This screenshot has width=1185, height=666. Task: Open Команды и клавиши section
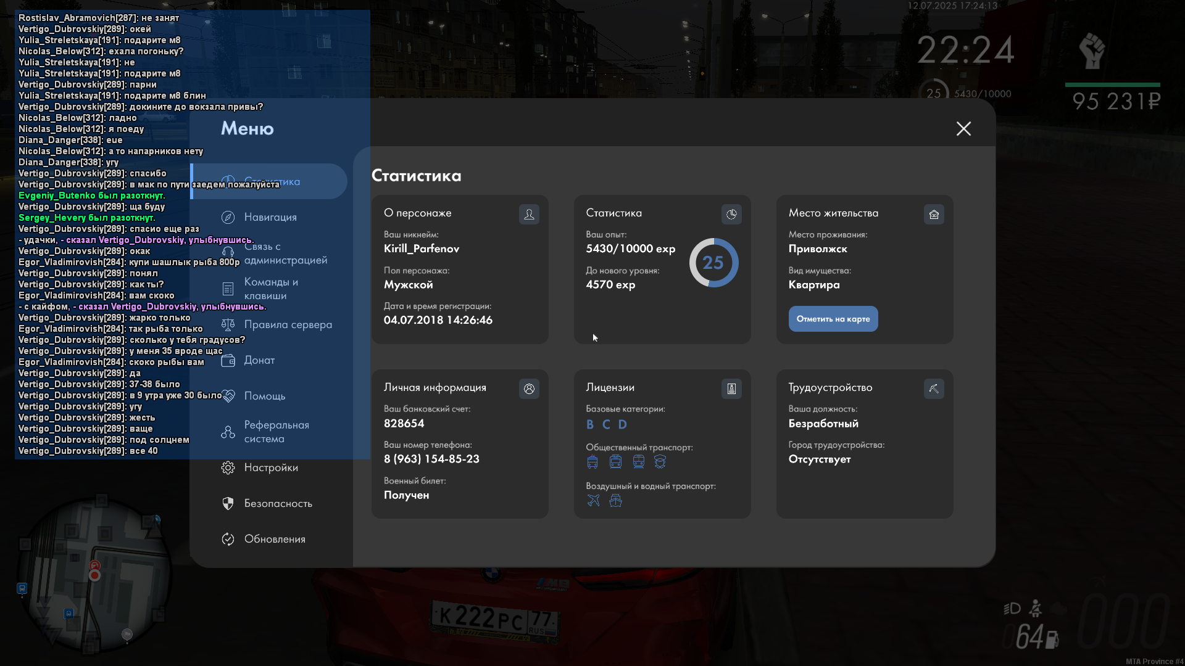pyautogui.click(x=269, y=289)
